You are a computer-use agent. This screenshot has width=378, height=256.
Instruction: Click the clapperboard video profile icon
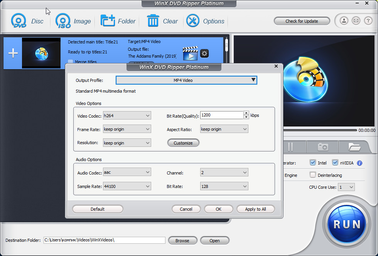tap(190, 53)
